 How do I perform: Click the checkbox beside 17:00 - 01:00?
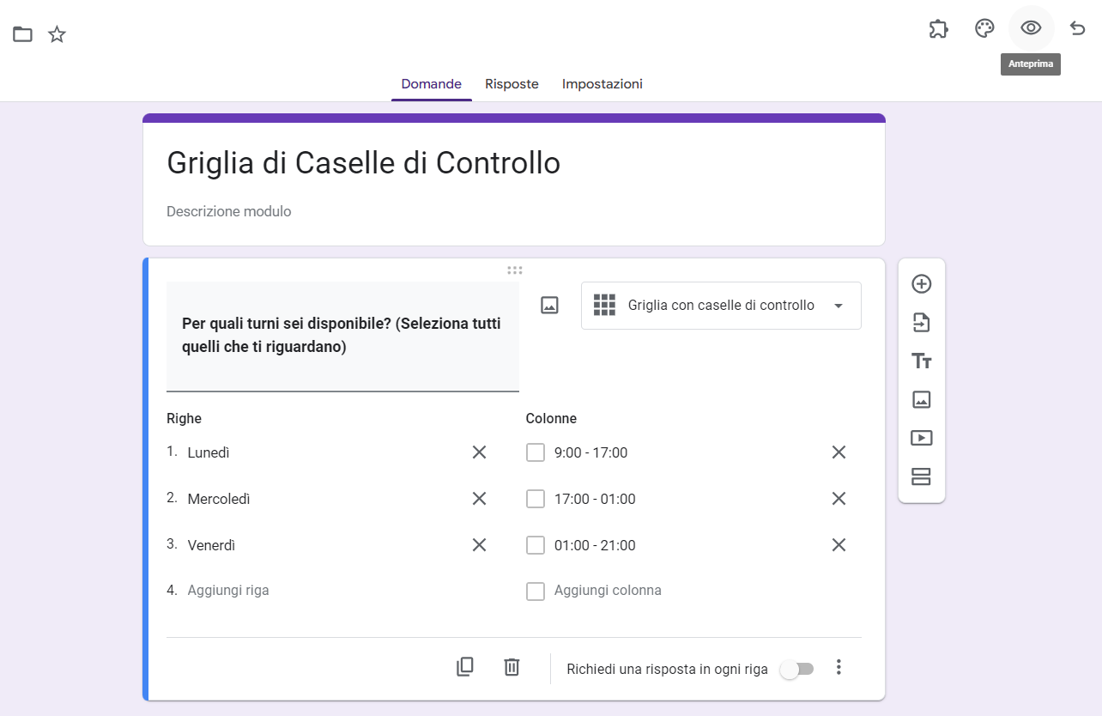536,499
